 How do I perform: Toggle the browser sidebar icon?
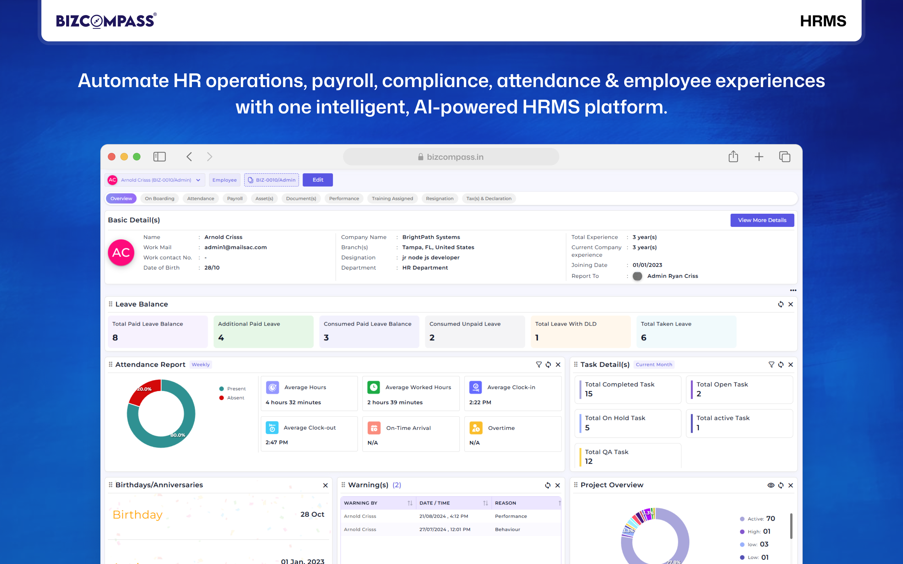[159, 157]
